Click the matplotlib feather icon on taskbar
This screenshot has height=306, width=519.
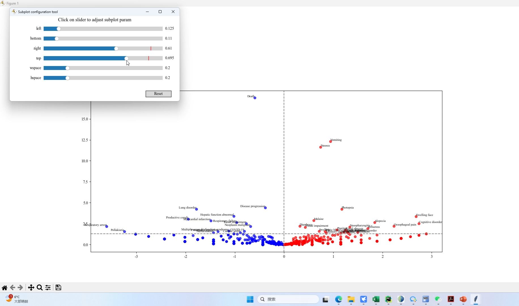pos(476,299)
